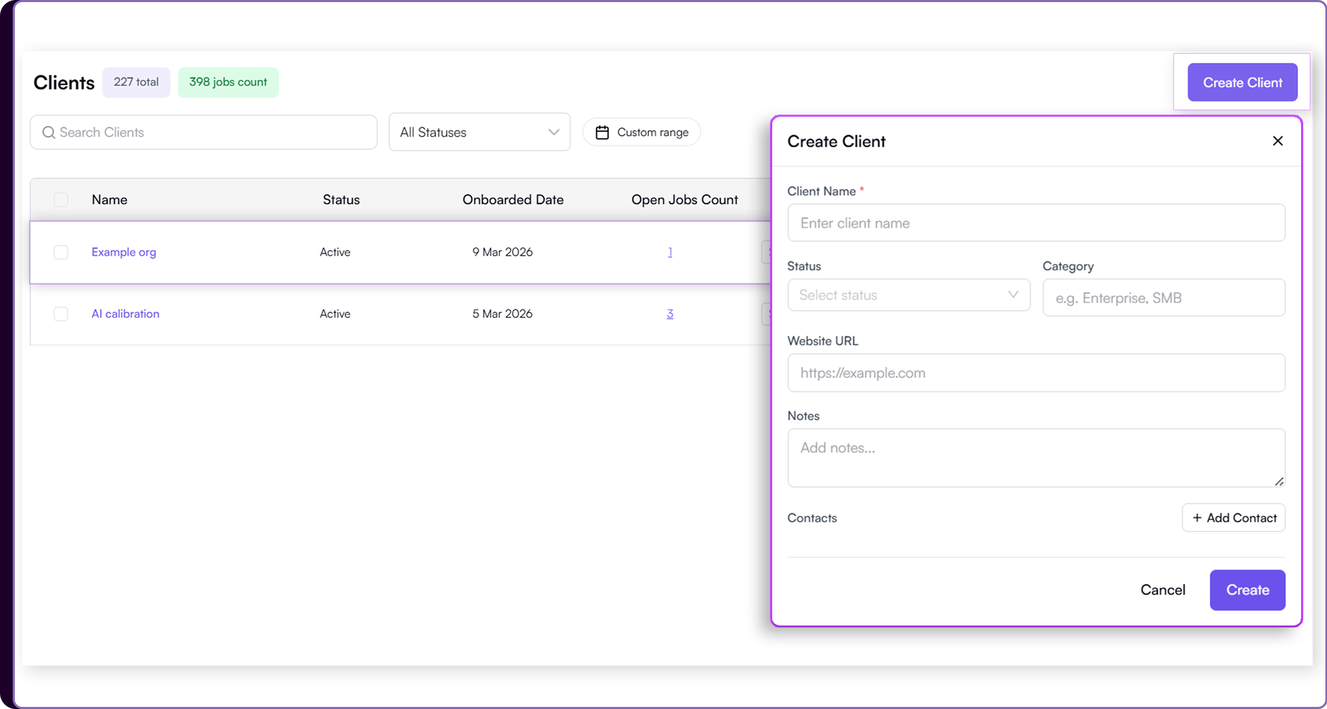Click the chevron arrow on status field
This screenshot has width=1327, height=709.
click(x=1013, y=294)
